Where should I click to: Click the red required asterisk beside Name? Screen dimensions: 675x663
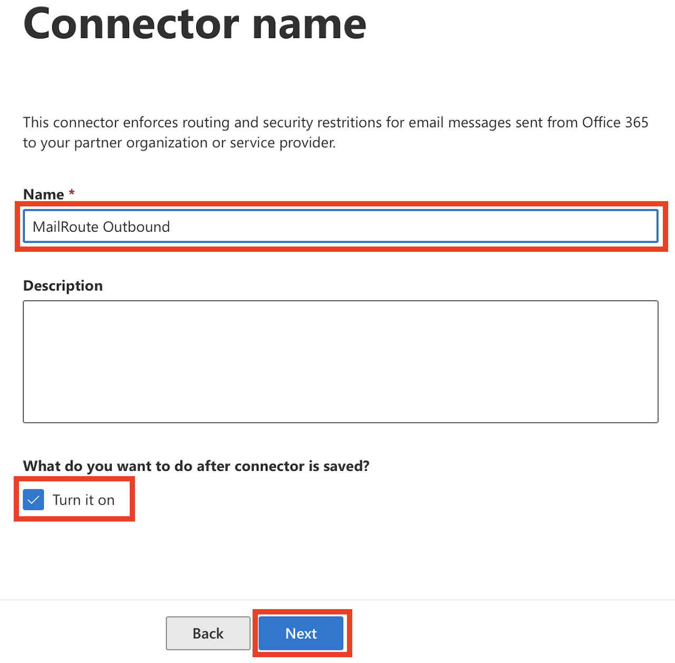(x=72, y=193)
